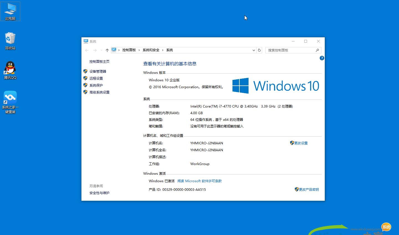Click shield icon next to 远程设置
399x235 pixels.
point(85,78)
